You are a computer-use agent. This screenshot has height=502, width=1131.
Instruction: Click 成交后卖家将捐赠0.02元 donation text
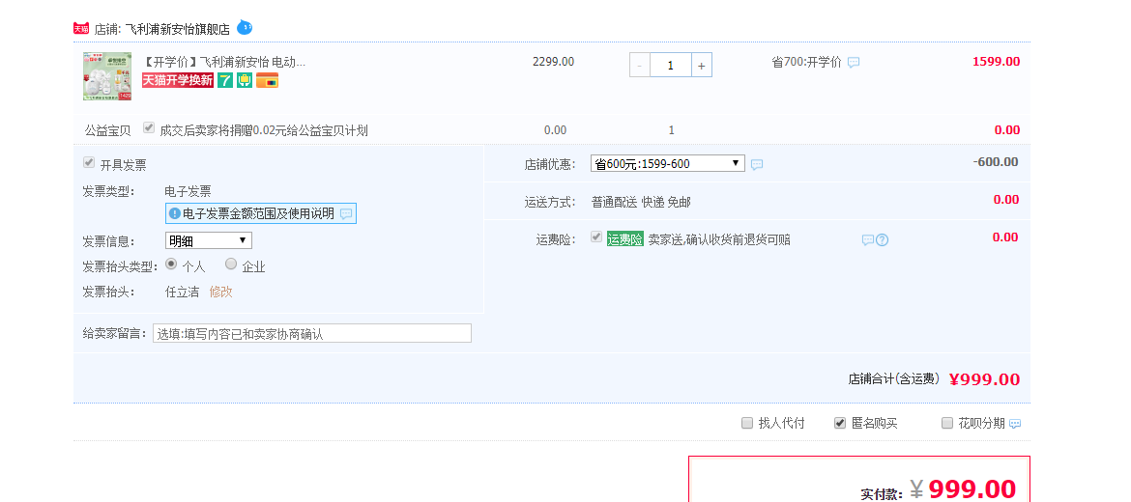264,130
